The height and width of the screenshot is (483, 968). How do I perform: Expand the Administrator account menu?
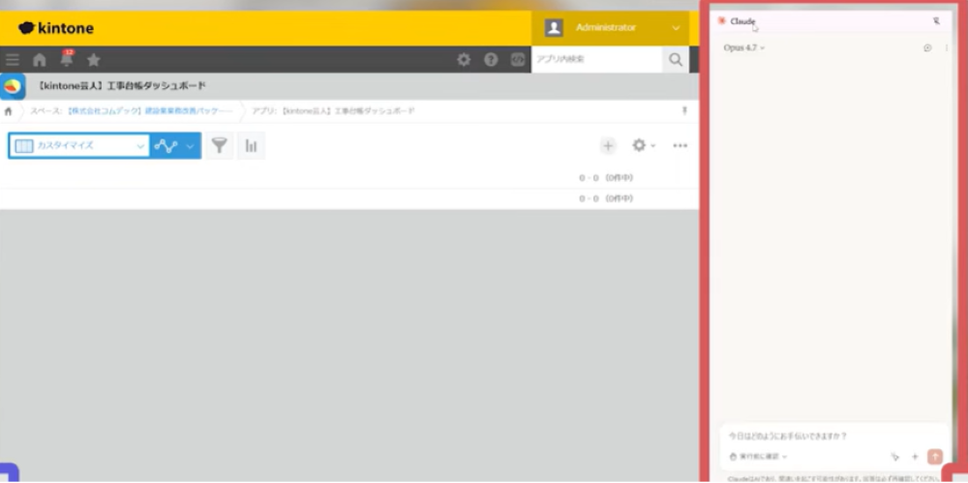[676, 28]
